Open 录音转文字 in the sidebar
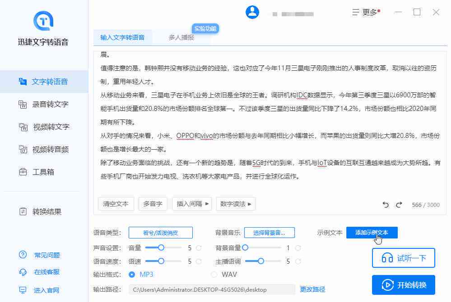 44,104
